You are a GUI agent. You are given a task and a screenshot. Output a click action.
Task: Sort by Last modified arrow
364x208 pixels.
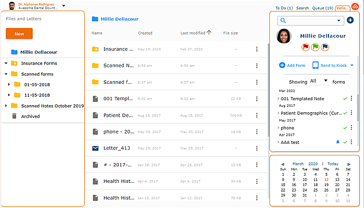click(209, 32)
